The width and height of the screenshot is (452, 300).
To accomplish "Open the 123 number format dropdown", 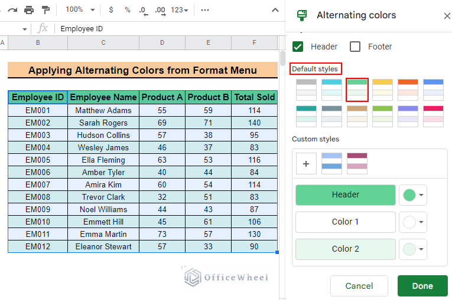I will [x=179, y=10].
